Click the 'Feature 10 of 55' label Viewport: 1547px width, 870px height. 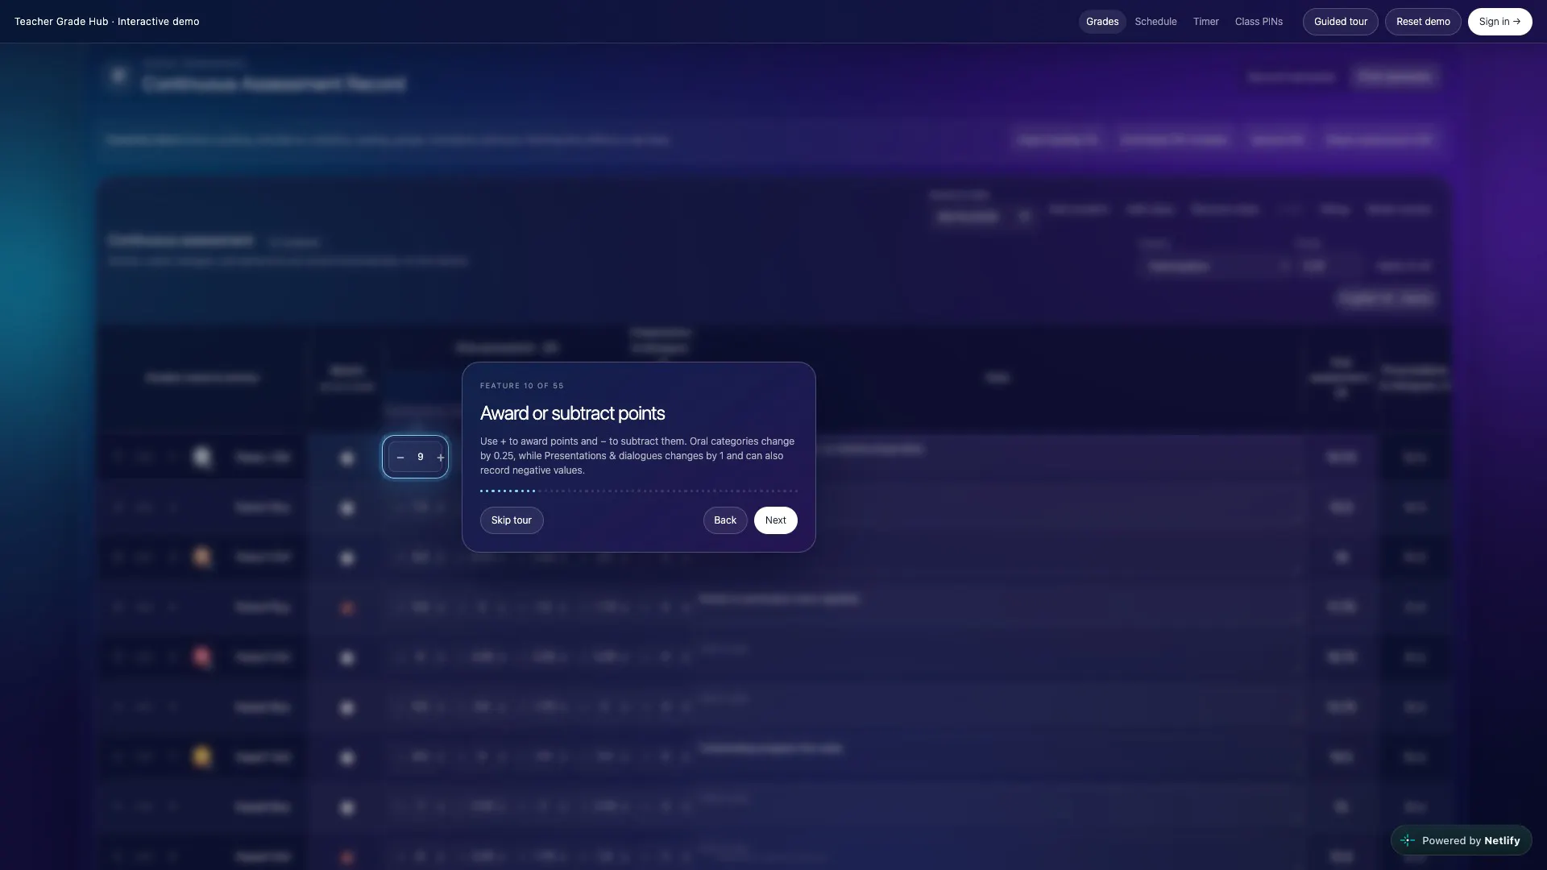pos(521,386)
